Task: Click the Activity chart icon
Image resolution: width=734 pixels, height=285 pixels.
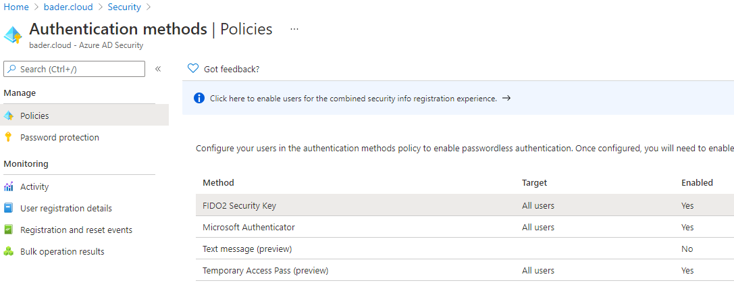Action: (x=9, y=186)
